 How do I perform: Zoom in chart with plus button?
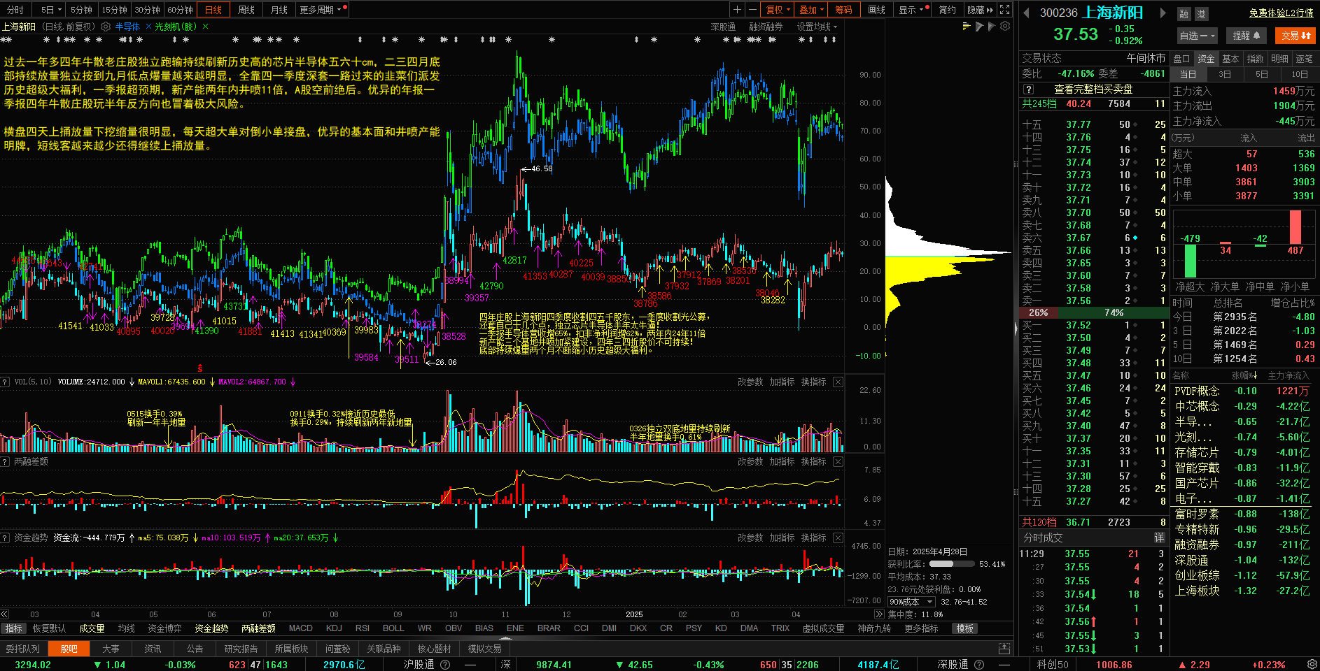(737, 10)
